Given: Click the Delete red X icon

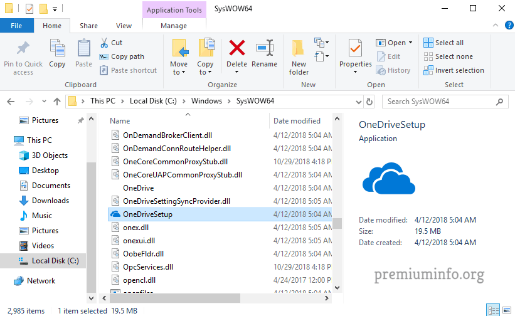Looking at the screenshot, I should point(236,48).
